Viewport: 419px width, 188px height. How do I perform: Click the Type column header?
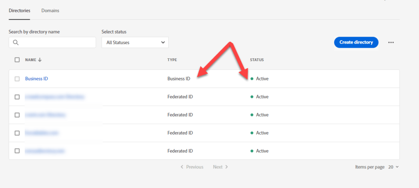pos(172,60)
